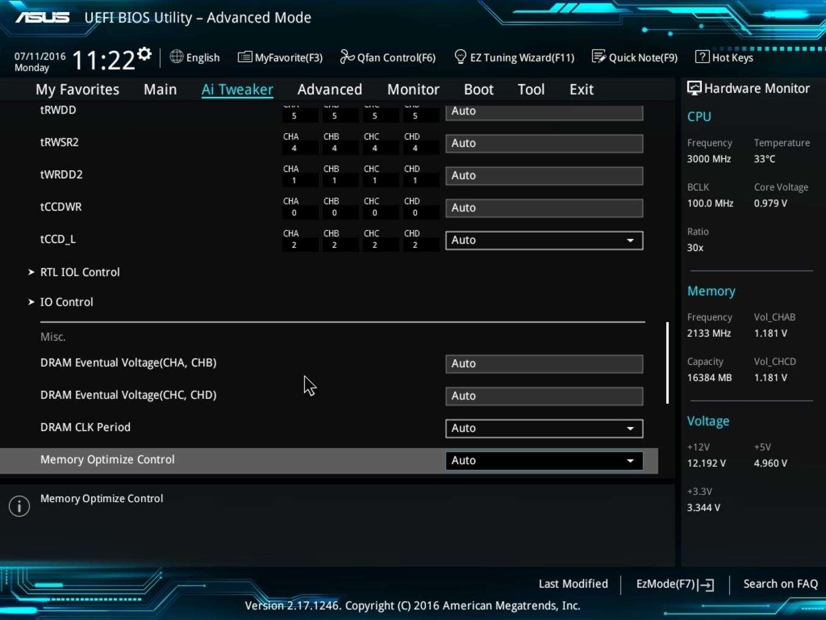Click the 4.960 V reading
Screen dimensions: 826x620
point(770,463)
